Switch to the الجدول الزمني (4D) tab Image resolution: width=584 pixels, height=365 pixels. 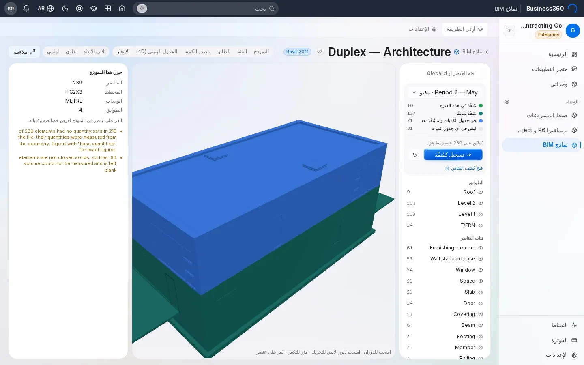coord(157,52)
